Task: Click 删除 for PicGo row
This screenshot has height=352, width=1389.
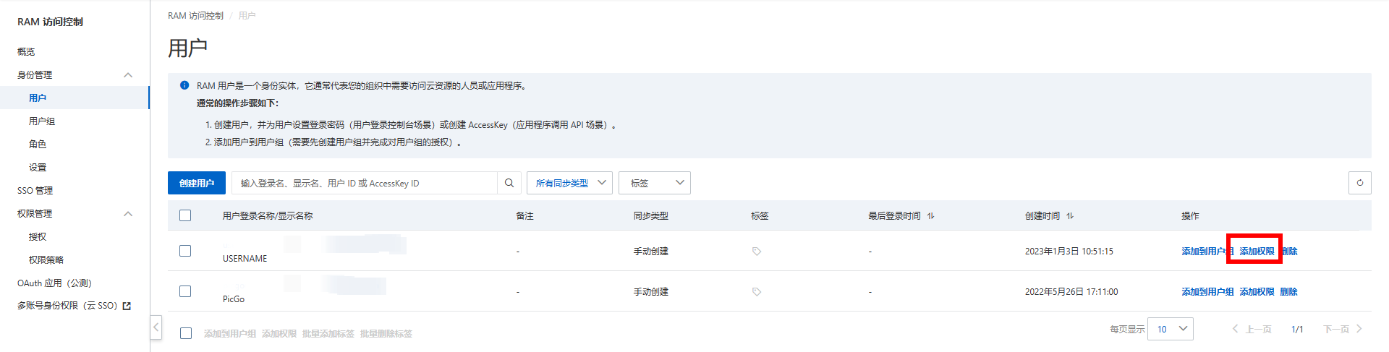Action: click(1288, 292)
